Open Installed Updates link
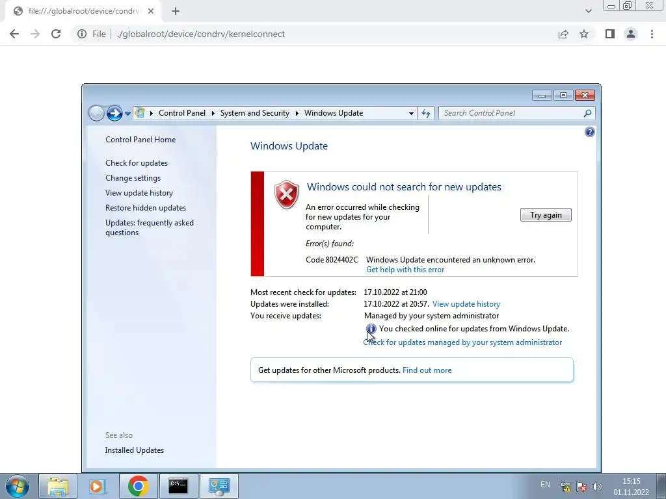 click(134, 450)
